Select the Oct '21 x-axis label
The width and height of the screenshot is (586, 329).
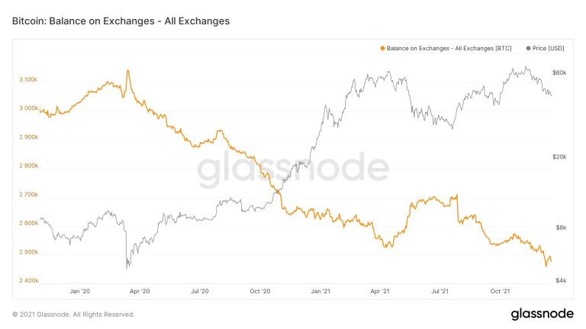(x=500, y=291)
